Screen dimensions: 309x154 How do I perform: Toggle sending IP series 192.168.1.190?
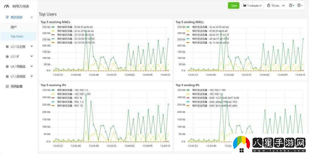206,90
